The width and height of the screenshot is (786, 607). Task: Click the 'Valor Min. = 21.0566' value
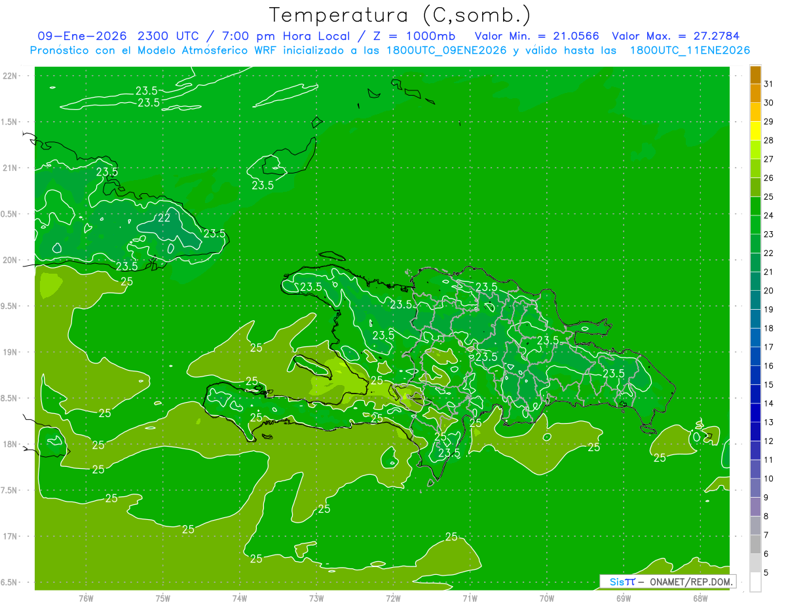(x=537, y=36)
